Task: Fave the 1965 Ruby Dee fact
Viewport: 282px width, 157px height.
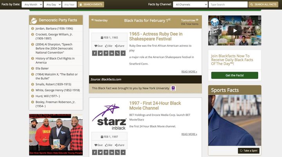Action: tap(98, 46)
